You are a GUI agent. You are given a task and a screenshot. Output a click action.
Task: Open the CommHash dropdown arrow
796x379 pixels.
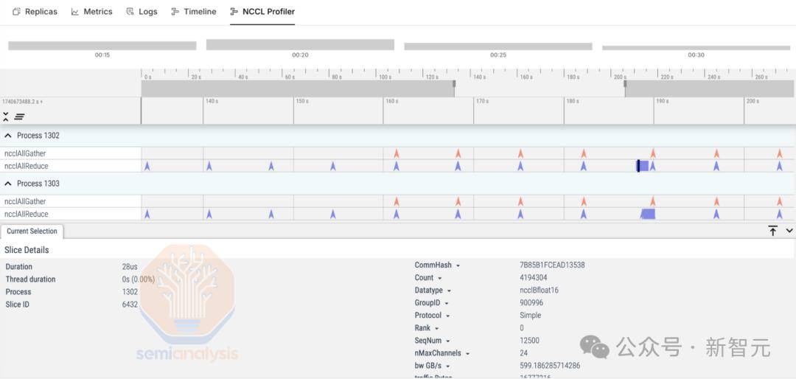pos(458,265)
